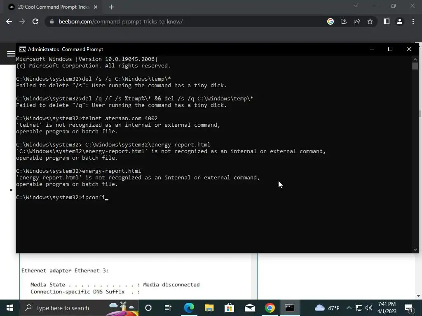Close the 20 Cool Command Prompt Tricks tab
This screenshot has width=422, height=316.
[96, 7]
